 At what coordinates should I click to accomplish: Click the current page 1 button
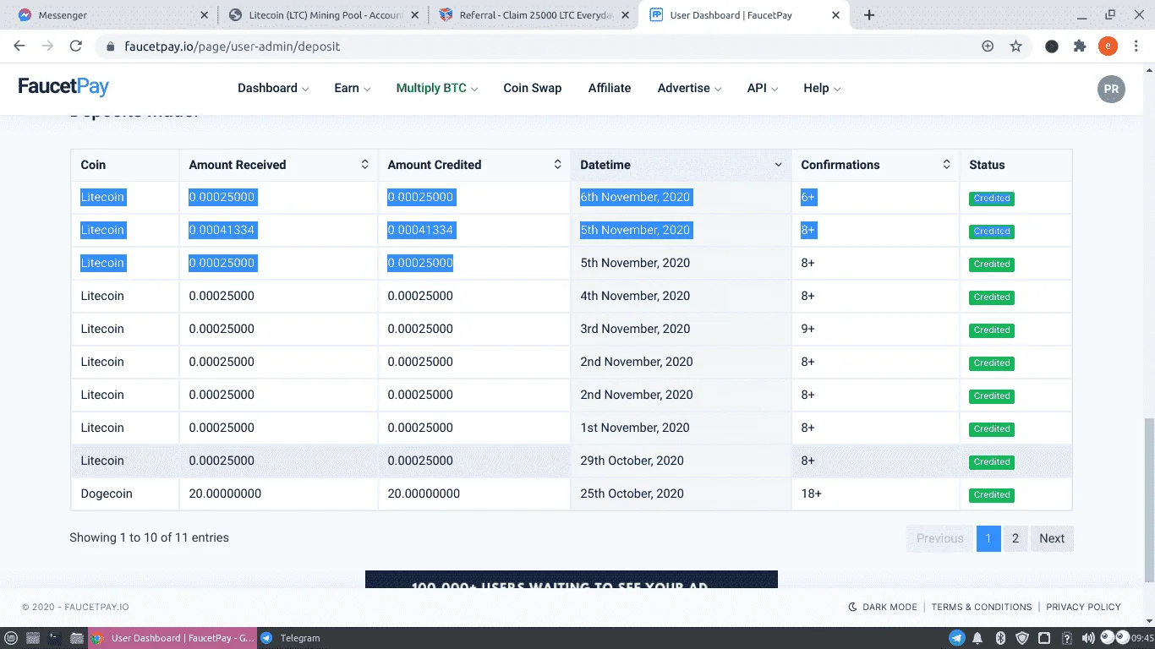coord(988,538)
